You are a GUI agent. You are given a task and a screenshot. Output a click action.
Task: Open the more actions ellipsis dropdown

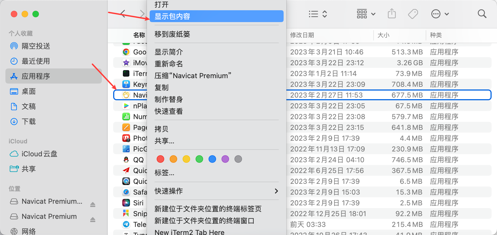click(440, 14)
